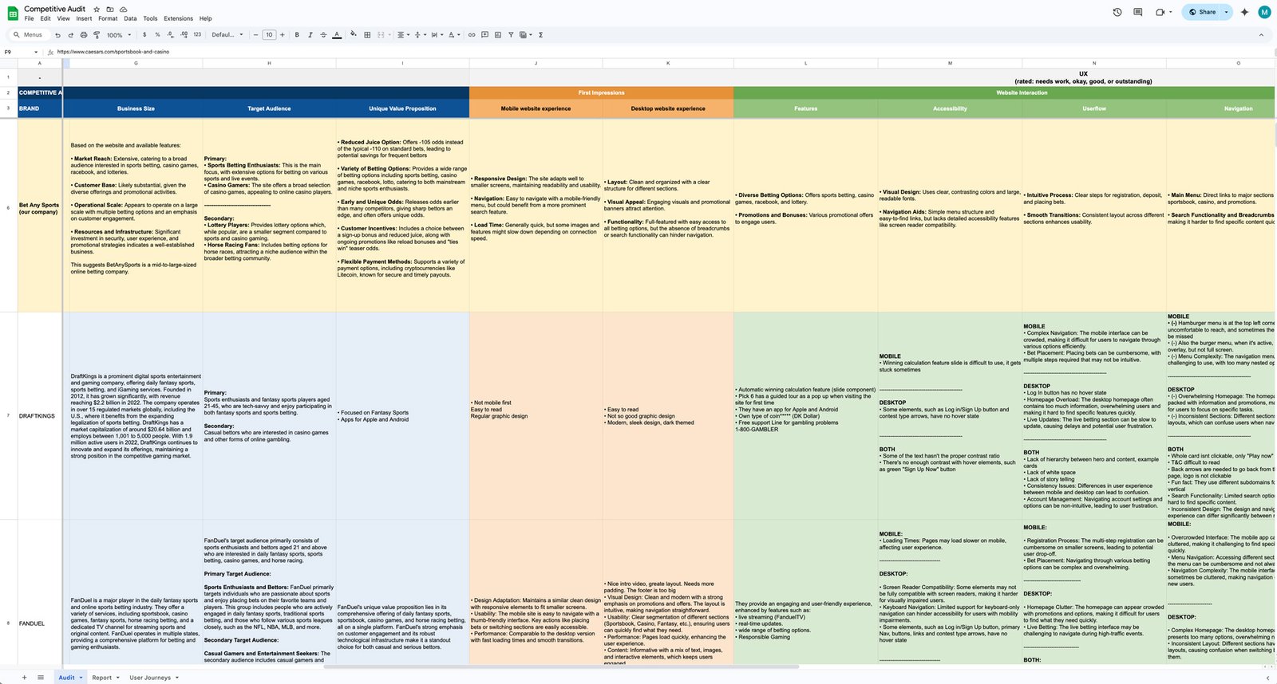Open the View menu
The image size is (1277, 684).
click(64, 18)
